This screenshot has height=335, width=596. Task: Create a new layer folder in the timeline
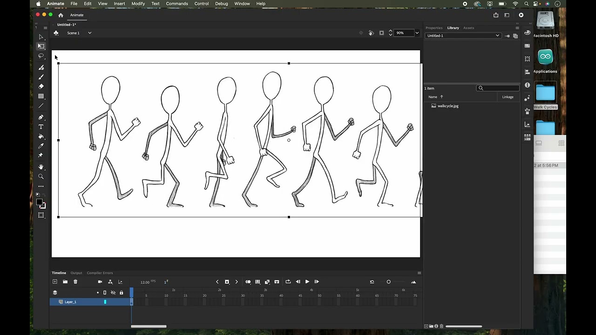65,281
